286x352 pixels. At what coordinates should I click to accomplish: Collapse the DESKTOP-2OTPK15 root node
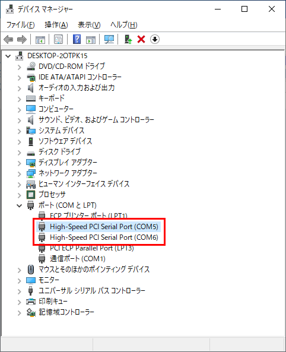coord(8,56)
